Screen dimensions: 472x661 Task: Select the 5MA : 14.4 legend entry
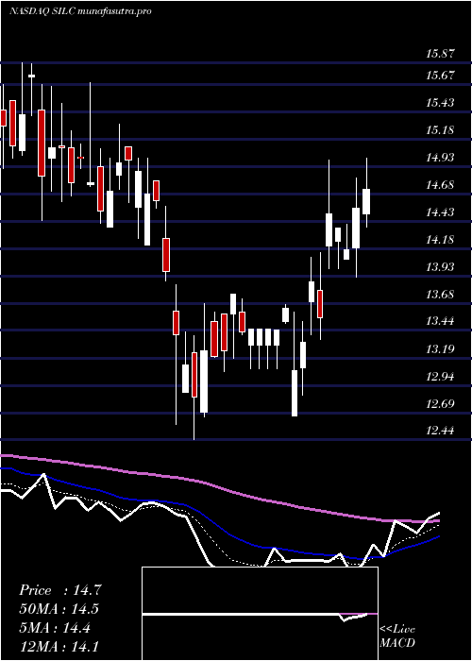[x=55, y=628]
